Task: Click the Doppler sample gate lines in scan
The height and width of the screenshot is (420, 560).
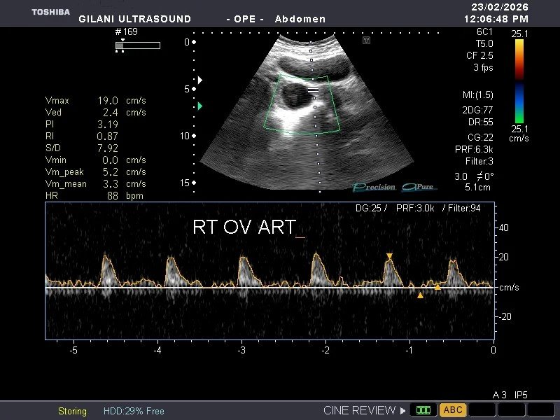Action: (x=313, y=90)
